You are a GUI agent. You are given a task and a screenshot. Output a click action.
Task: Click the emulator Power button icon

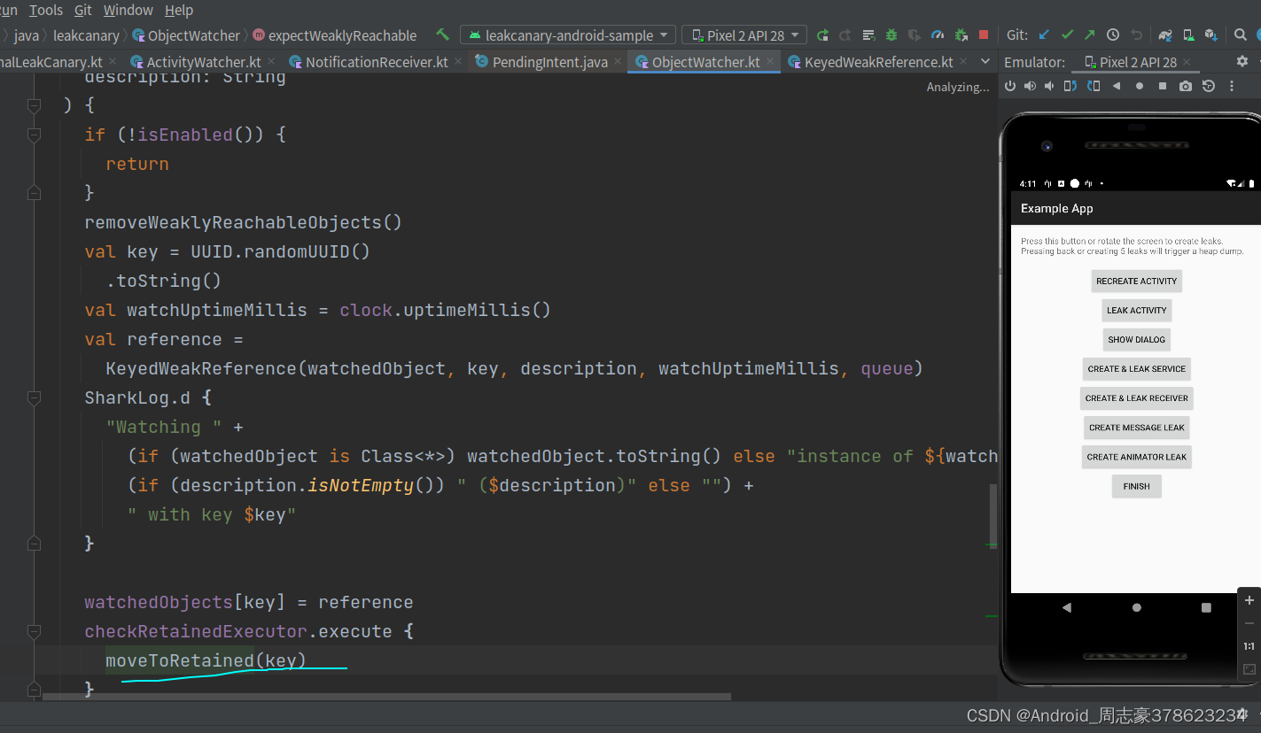(1010, 86)
